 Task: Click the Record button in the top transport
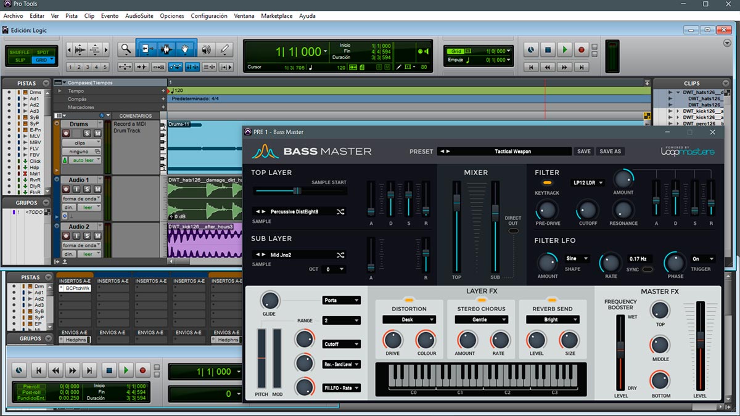pyautogui.click(x=581, y=49)
